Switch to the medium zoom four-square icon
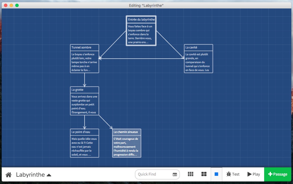Viewport: 293px width, 184px height. tap(204, 174)
